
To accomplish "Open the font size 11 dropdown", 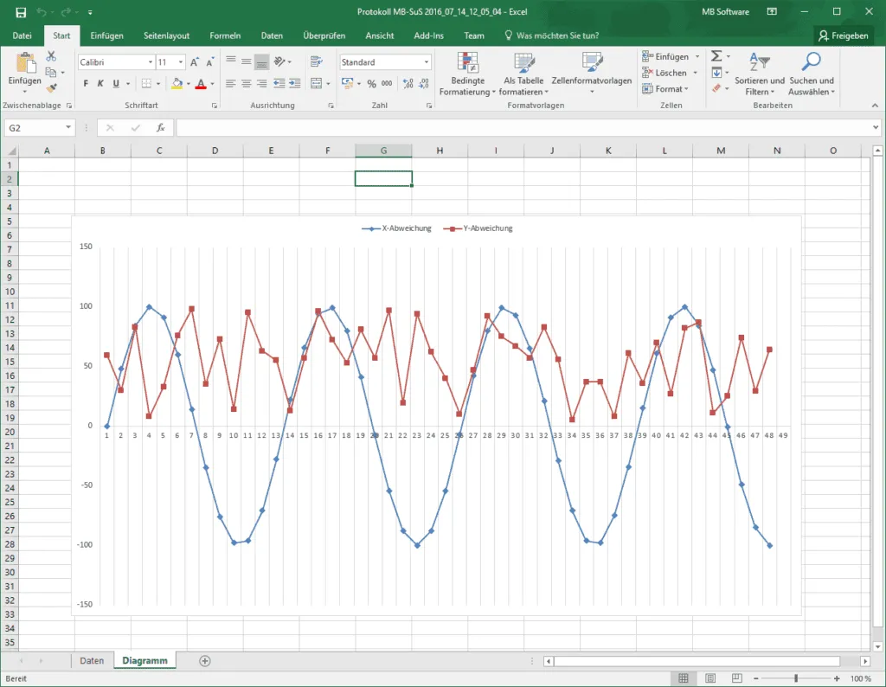I will pos(181,62).
